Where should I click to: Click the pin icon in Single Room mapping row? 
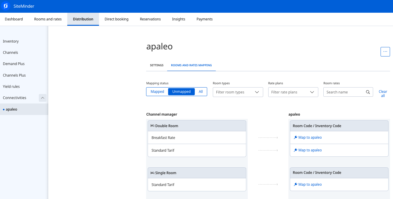(295, 185)
